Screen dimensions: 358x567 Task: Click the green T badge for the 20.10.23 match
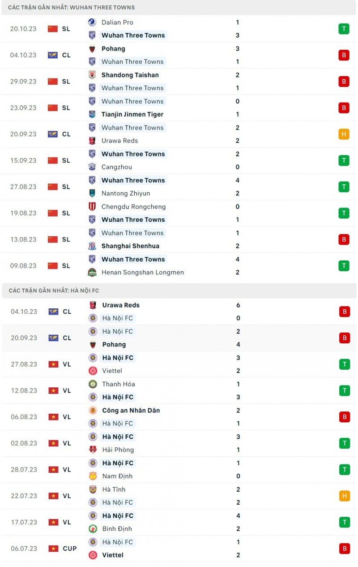tap(344, 29)
